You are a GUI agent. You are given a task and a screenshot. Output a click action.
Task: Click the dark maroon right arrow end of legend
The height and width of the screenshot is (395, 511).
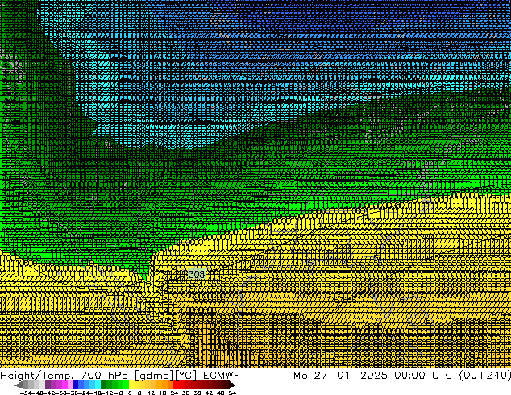[x=231, y=385]
